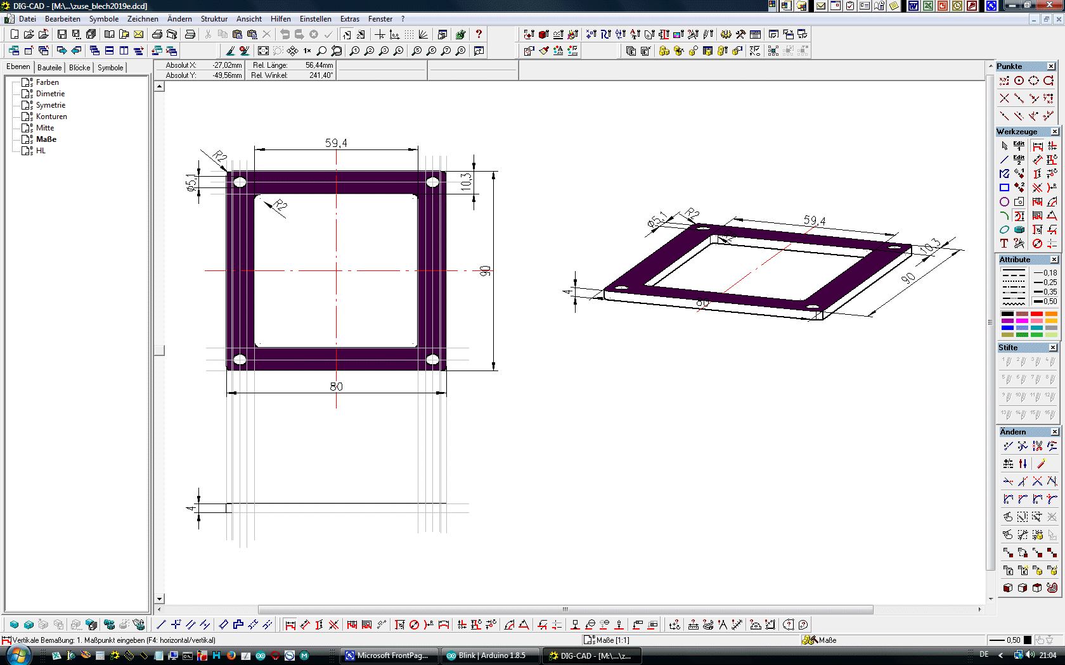Open the Datei menu
Viewport: 1065px width, 665px height.
click(27, 19)
